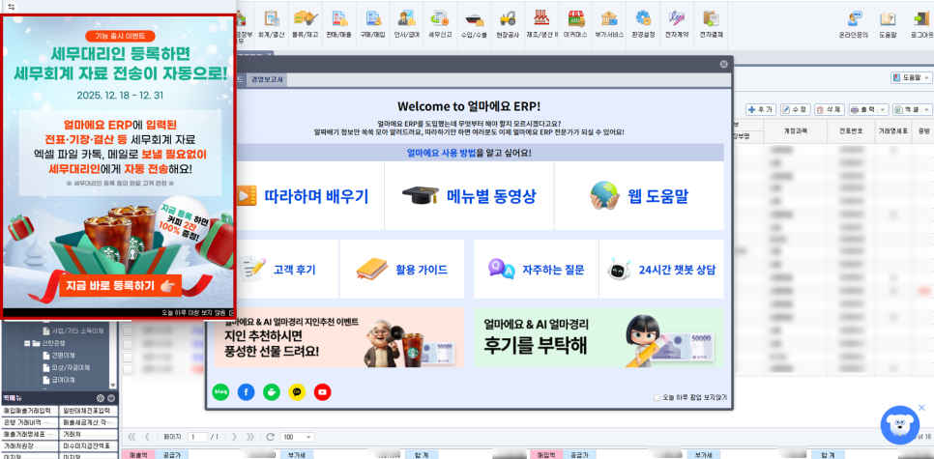Screen dimensions: 934x459
Task: Open 환경설정 settings from the toolbar
Action: 643,24
